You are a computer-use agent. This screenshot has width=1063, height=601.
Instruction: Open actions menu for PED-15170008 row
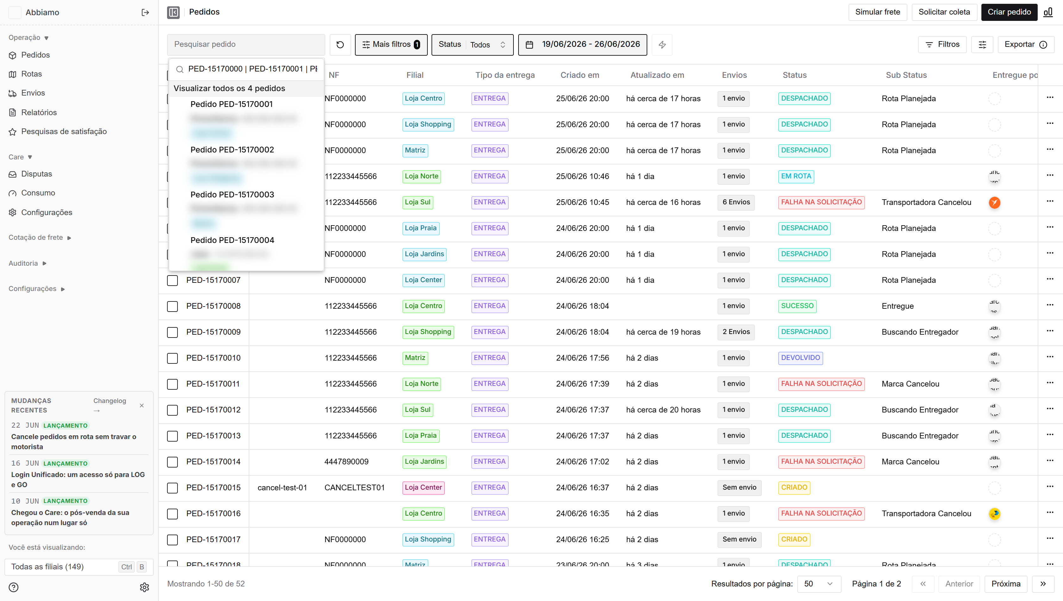tap(1050, 305)
